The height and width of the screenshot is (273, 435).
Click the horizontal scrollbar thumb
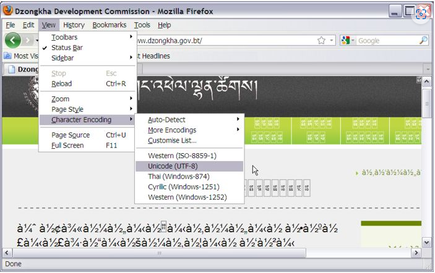tap(160, 253)
